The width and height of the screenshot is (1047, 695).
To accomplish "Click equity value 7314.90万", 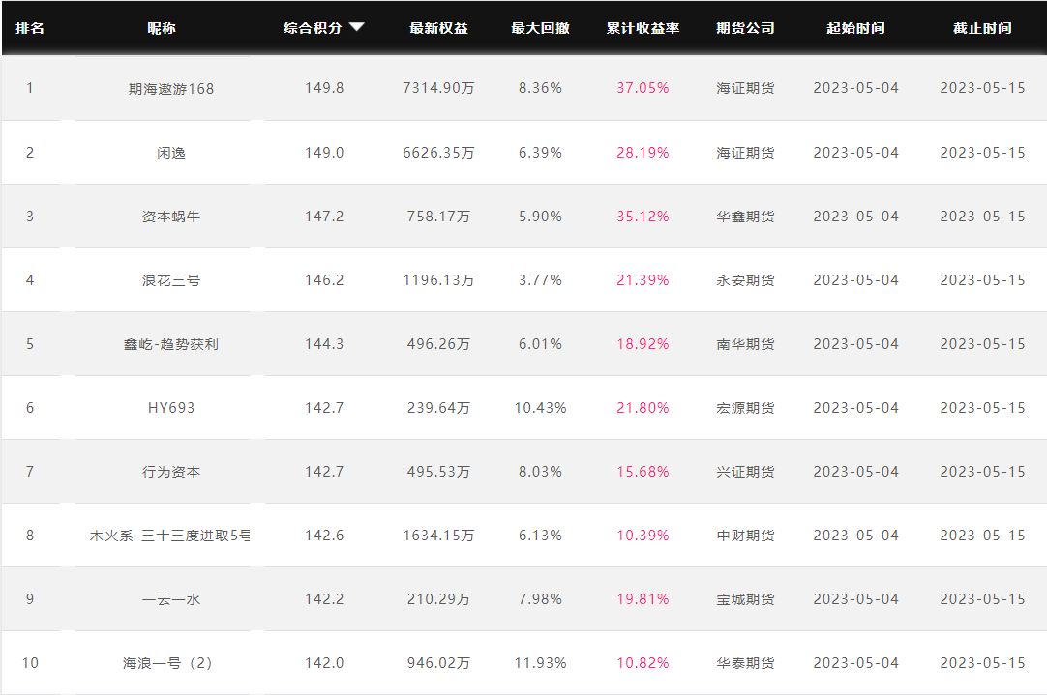I will coord(438,88).
